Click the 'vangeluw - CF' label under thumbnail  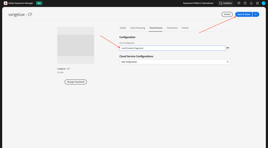point(63,69)
